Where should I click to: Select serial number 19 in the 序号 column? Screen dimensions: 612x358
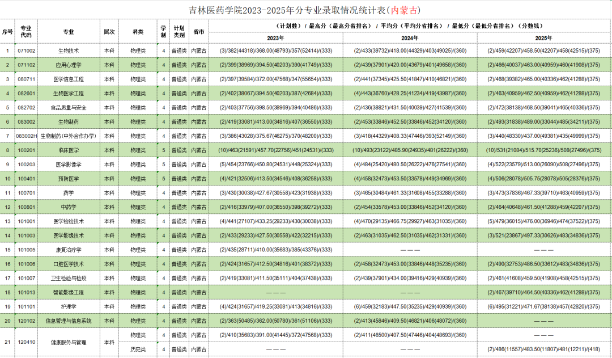[7, 307]
